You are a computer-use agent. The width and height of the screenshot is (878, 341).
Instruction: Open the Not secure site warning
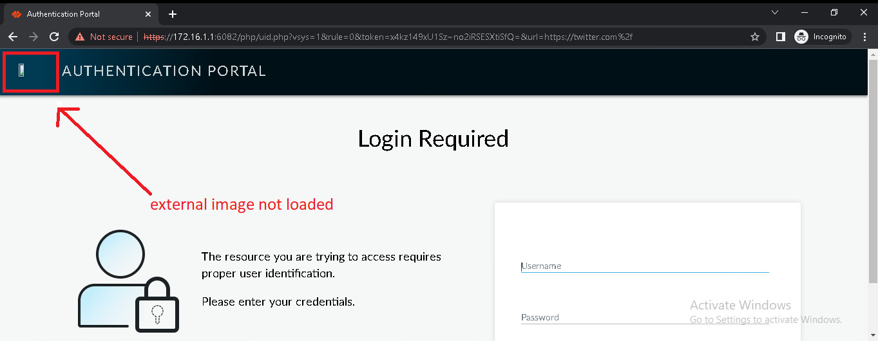(104, 37)
